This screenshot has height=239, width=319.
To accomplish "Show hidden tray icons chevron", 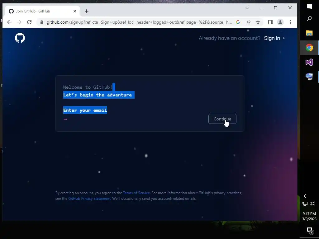I will click(305, 196).
